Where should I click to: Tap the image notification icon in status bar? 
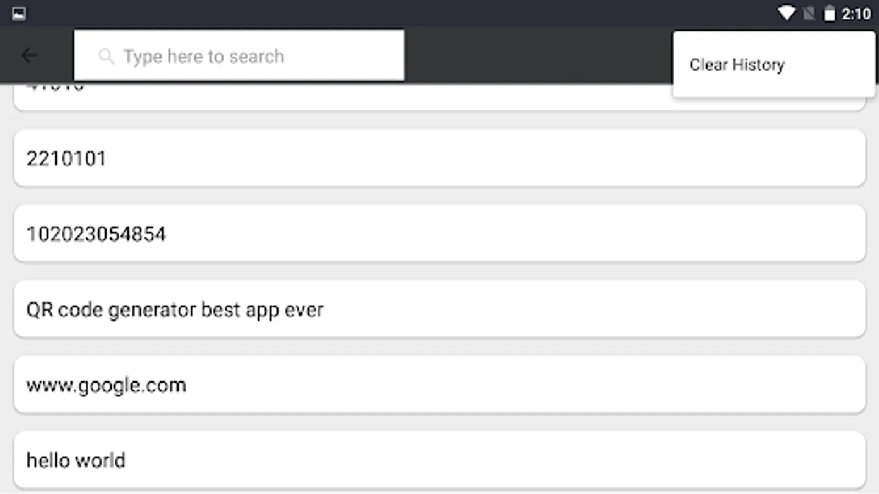[19, 13]
